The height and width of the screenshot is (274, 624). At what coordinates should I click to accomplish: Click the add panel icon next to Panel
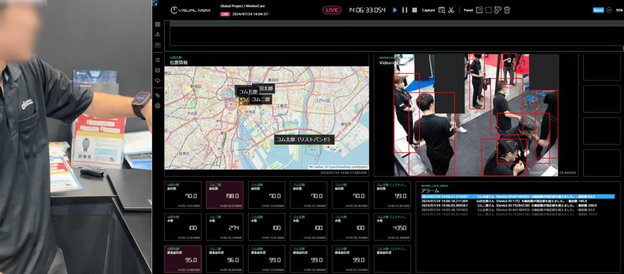(x=479, y=10)
